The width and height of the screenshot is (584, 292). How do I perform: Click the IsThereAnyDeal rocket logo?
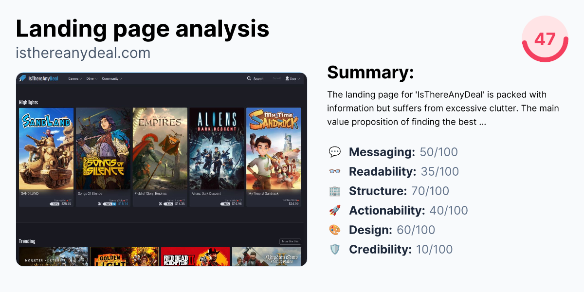pos(23,78)
